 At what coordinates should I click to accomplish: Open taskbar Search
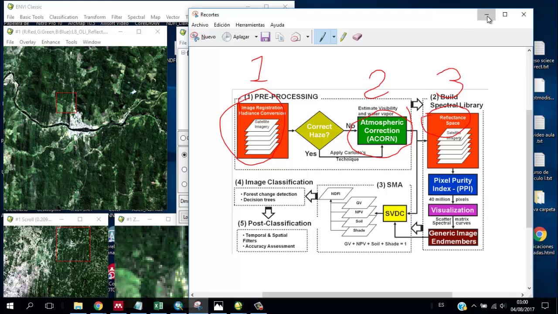pyautogui.click(x=30, y=306)
